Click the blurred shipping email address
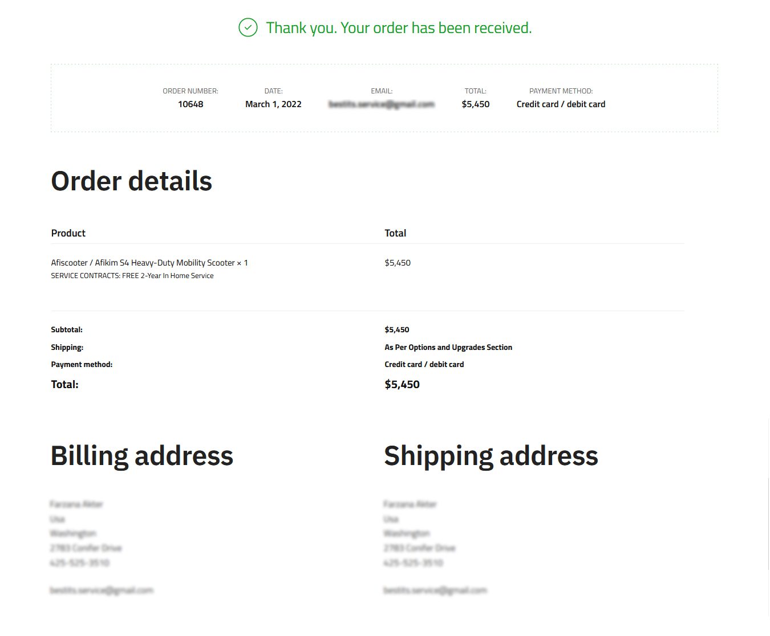This screenshot has height=636, width=770. click(x=435, y=590)
